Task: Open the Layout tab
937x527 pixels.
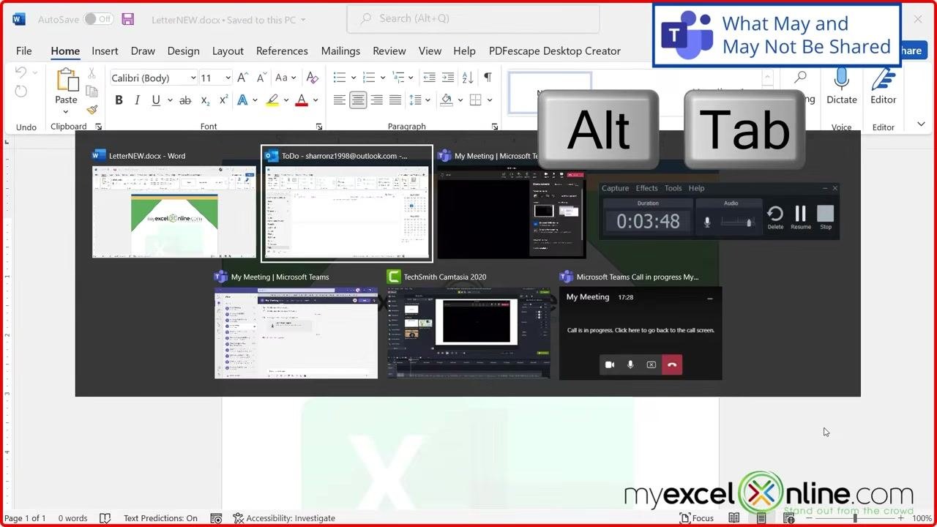Action: click(228, 51)
